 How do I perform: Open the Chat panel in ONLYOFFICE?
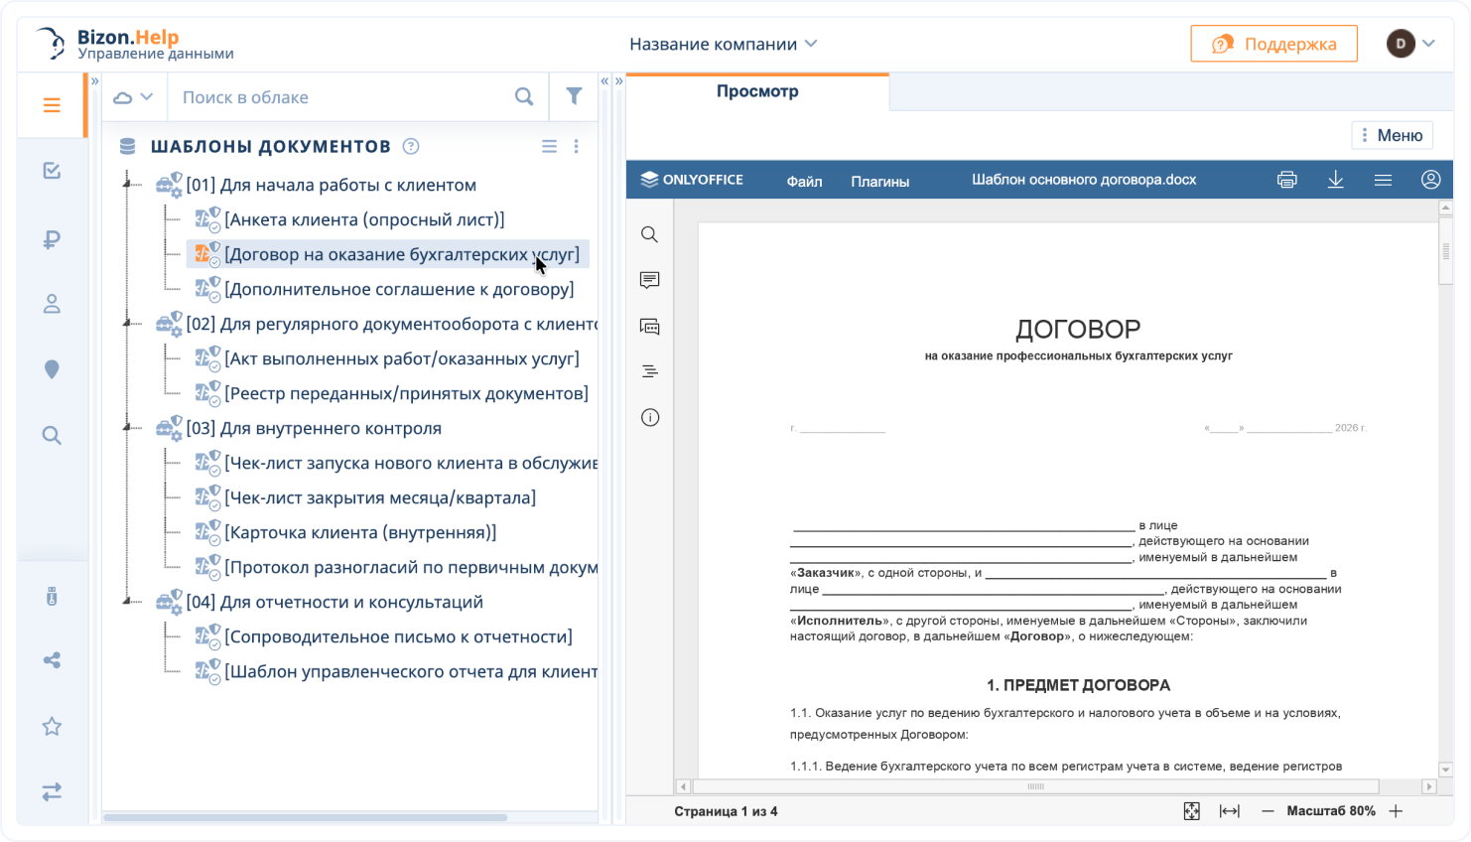tap(649, 326)
